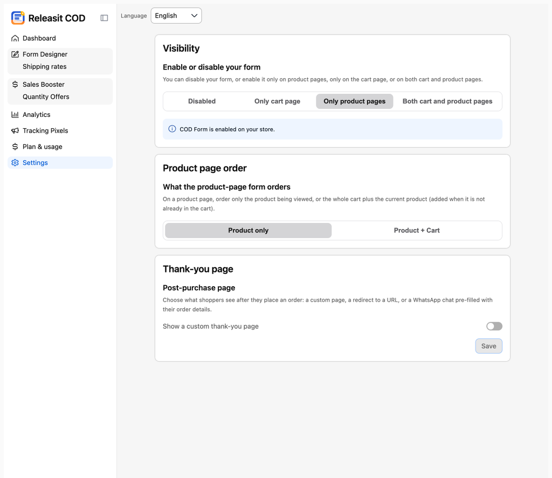Select Product only ordering option
The image size is (552, 478).
(x=248, y=231)
